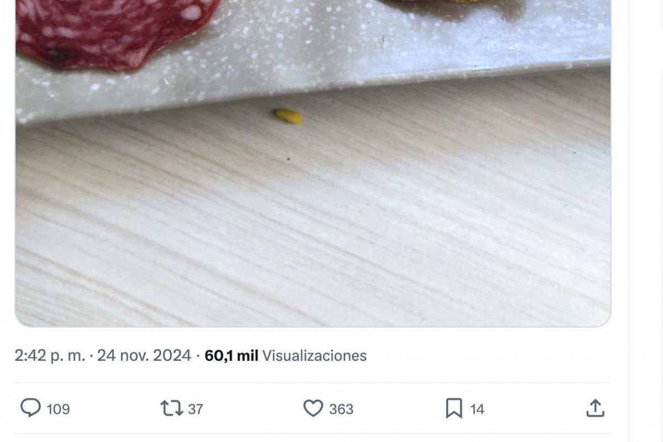This screenshot has height=442, width=663.
Task: Click the small dark speck on table
Action: click(x=288, y=159)
